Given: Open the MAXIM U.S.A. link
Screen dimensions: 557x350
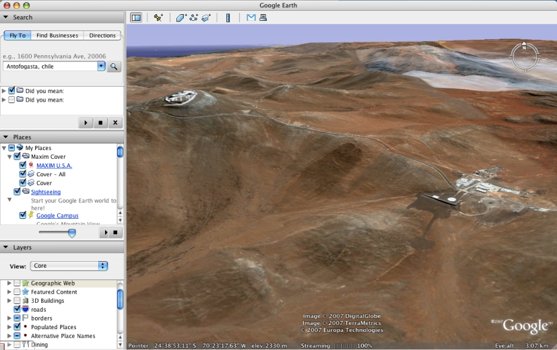Looking at the screenshot, I should 54,166.
